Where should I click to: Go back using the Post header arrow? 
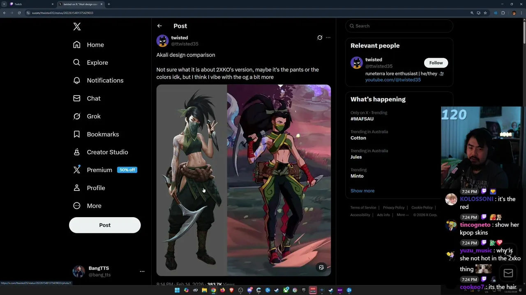(x=159, y=26)
